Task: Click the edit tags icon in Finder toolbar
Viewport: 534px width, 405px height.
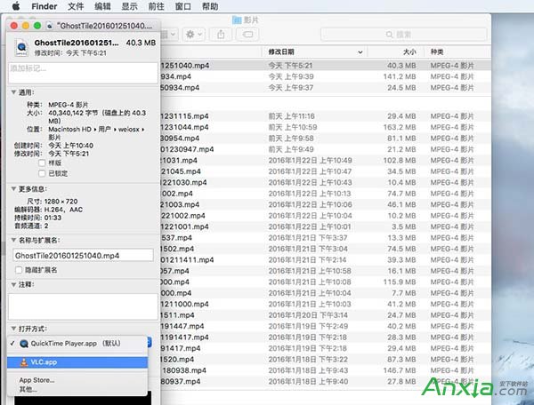Action: coord(247,35)
